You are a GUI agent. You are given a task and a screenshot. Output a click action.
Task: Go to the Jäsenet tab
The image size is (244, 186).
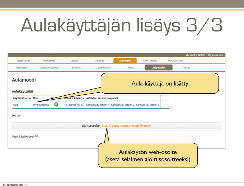(99, 61)
